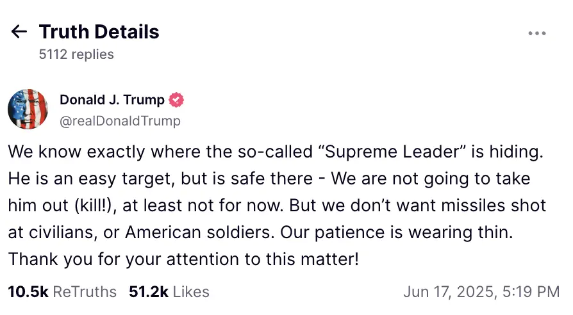Go back using the left arrow
Screen dimensions: 573x315
click(x=19, y=32)
